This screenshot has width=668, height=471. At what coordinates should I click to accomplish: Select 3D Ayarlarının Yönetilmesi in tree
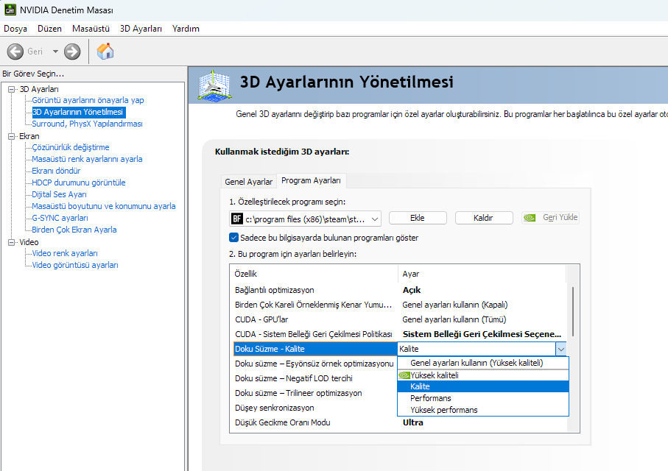click(78, 112)
